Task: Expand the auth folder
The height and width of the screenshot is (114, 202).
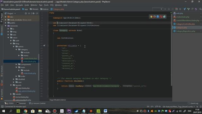Action: pos(11,41)
